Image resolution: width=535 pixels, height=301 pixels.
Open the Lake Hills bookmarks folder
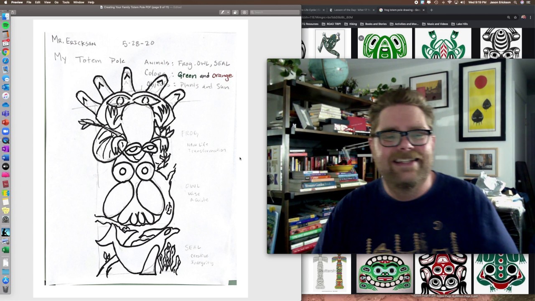click(x=459, y=24)
